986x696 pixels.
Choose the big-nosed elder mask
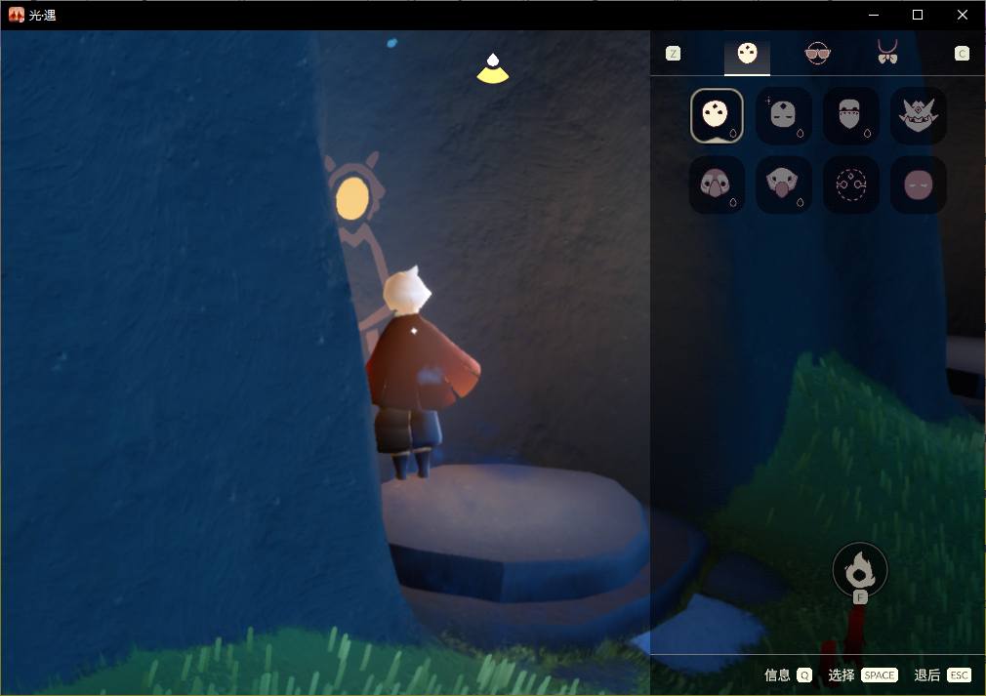[x=784, y=184]
